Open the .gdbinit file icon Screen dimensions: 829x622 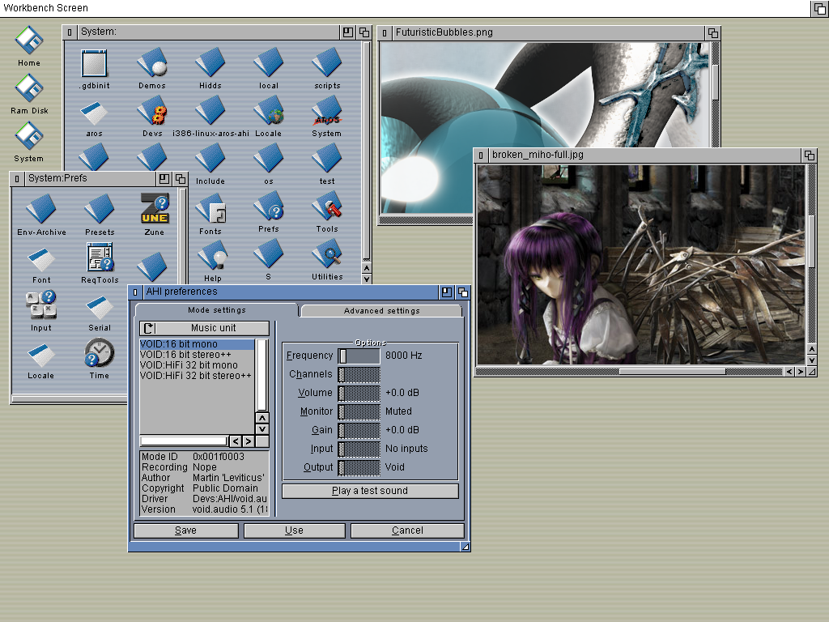pyautogui.click(x=95, y=63)
